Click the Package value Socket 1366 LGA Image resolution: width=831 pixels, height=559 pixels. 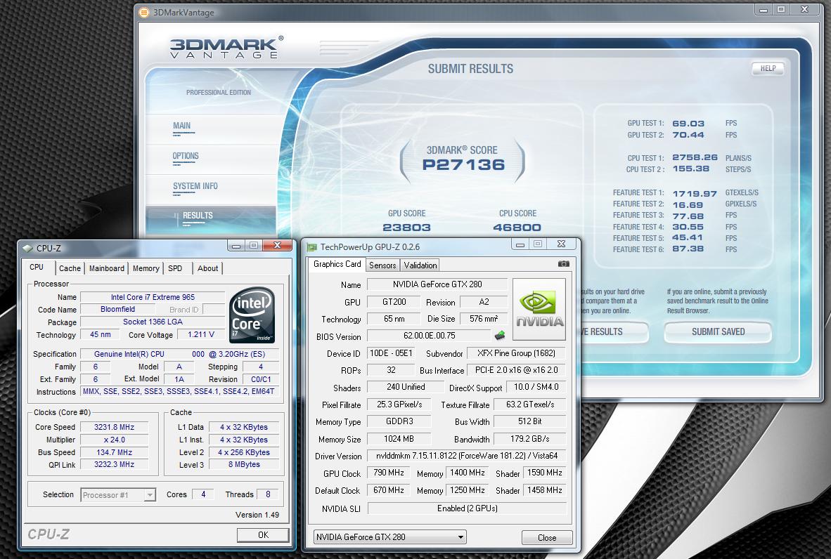pos(153,322)
